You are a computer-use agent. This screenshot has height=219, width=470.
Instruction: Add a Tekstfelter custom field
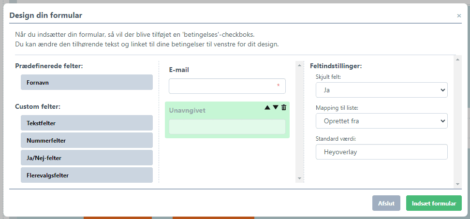pos(87,123)
